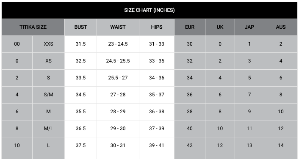The width and height of the screenshot is (299, 161).
Task: Click waist range 25.5 - 27
Action: [x=118, y=78]
